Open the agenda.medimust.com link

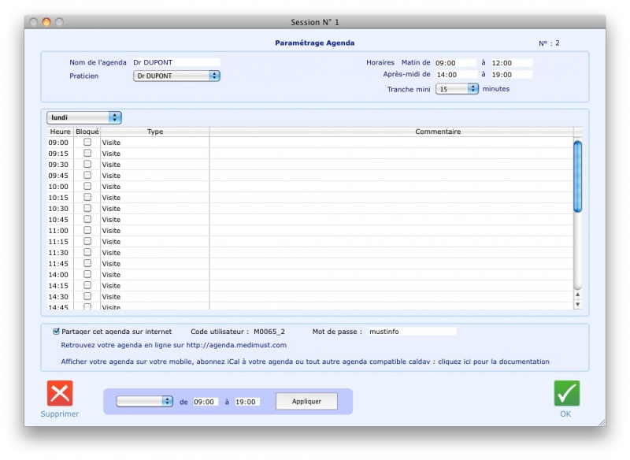point(236,345)
